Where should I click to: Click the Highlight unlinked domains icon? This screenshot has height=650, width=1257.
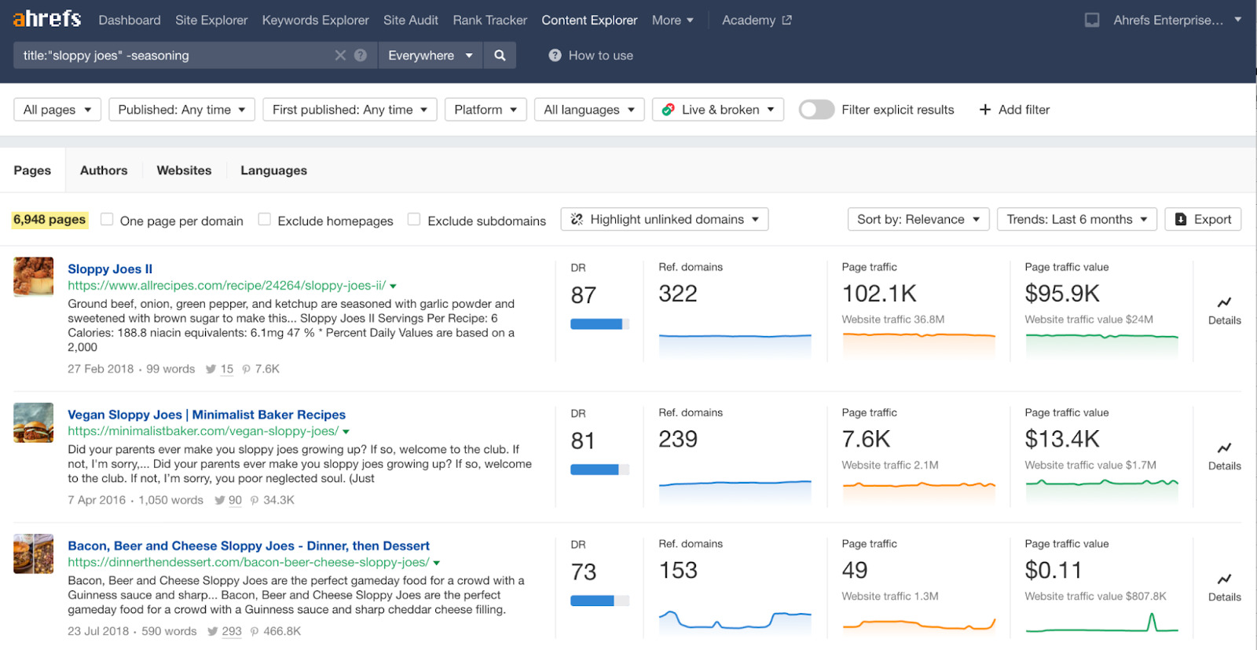pos(577,219)
